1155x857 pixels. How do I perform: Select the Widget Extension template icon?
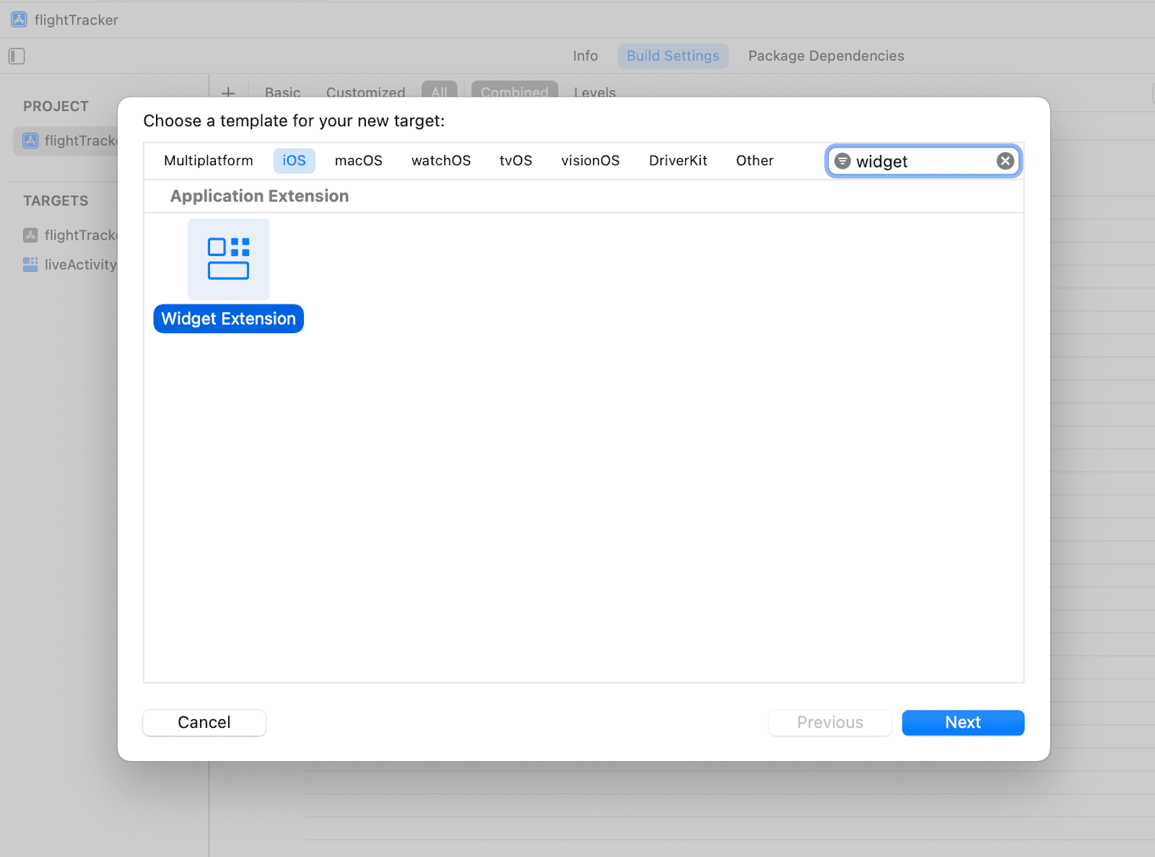click(228, 259)
